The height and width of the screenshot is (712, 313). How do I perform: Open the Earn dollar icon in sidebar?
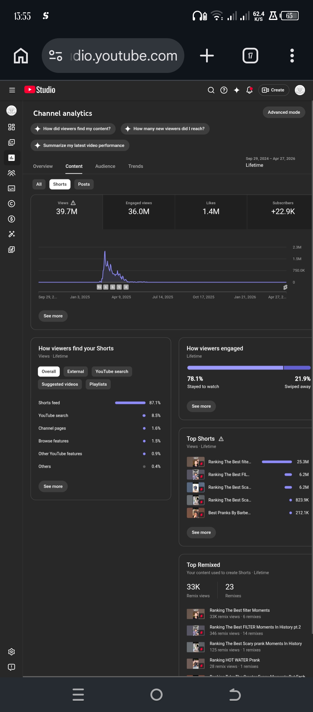point(12,219)
